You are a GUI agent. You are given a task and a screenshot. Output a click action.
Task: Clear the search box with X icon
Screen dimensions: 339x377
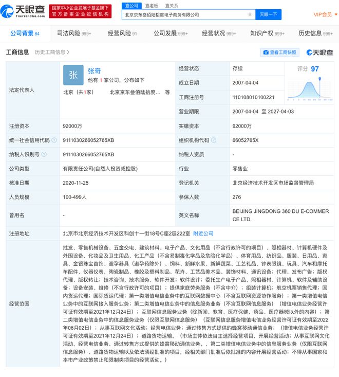[x=250, y=15]
